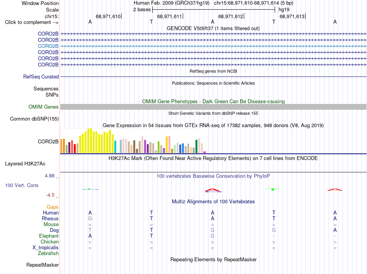Image resolution: width=367 pixels, height=274 pixels.
Task: Click the 'Click to complement -->' label
Action: (32, 22)
